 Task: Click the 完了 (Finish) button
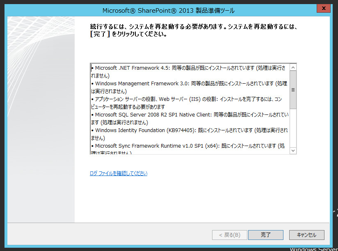pos(265,235)
